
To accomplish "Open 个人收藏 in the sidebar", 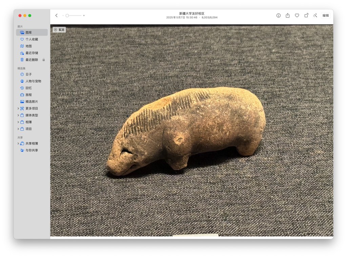I will coord(32,39).
